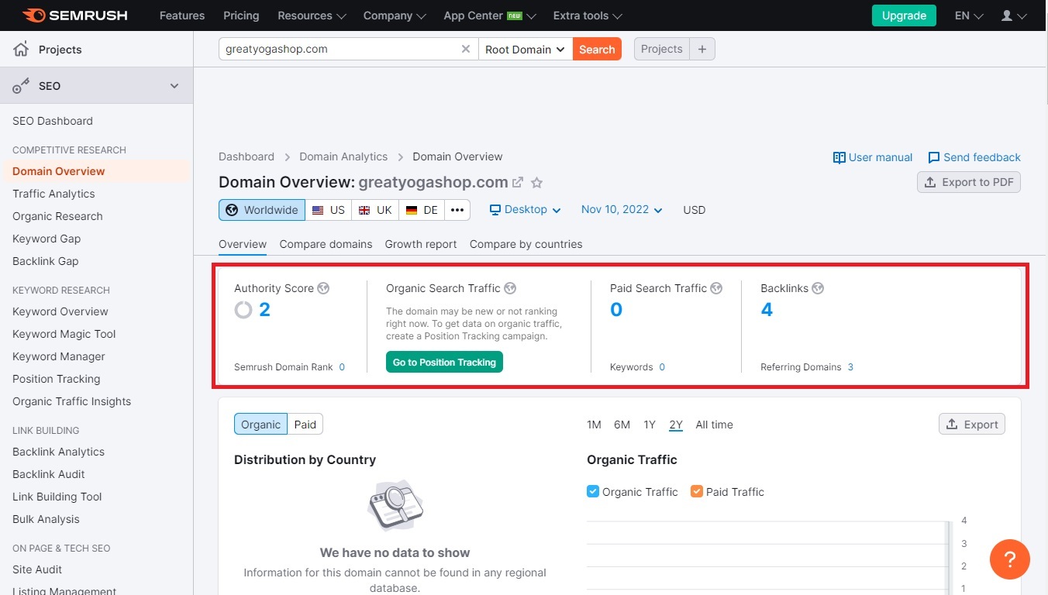Go to Domain Analytics breadcrumb
The height and width of the screenshot is (595, 1048).
click(x=343, y=156)
